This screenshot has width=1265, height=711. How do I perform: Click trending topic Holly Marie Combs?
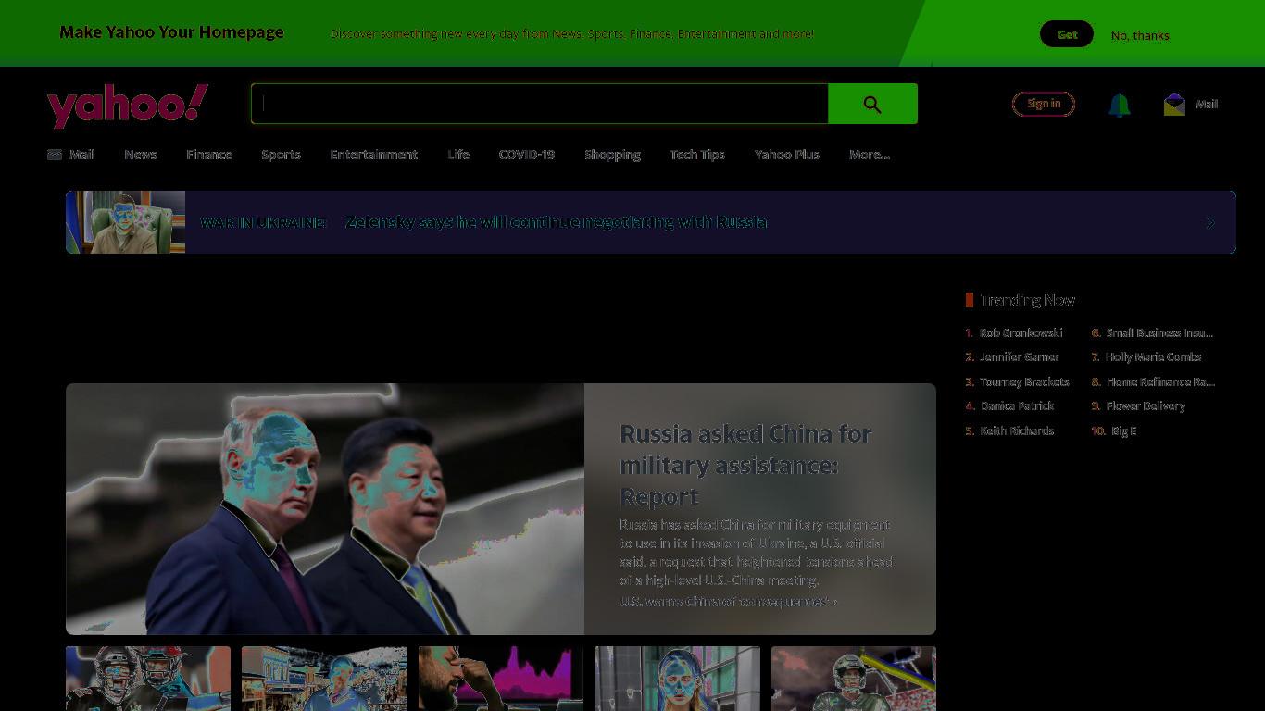tap(1153, 356)
